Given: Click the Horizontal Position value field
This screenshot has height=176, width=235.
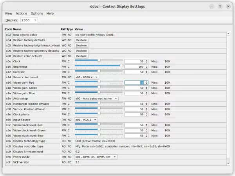Looking at the screenshot, I should [x=135, y=104].
